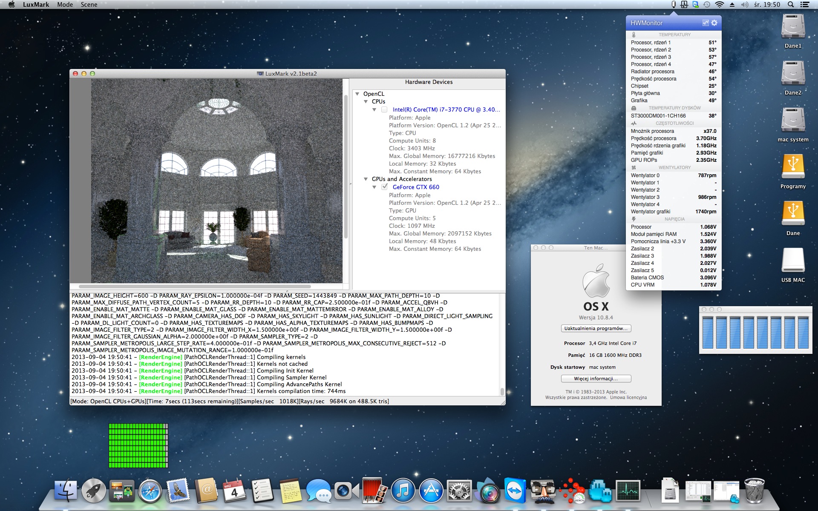Screen dimensions: 818x511
Task: Enable the Intel Core i7-3770 CPU checkbox
Action: 384,109
